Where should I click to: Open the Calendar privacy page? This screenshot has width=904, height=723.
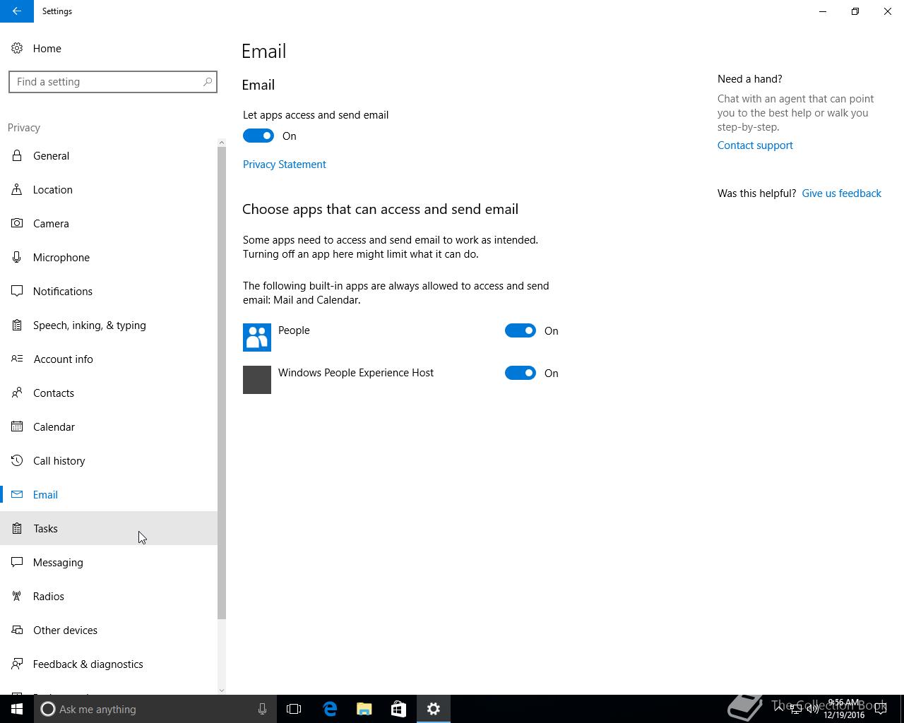(x=109, y=426)
